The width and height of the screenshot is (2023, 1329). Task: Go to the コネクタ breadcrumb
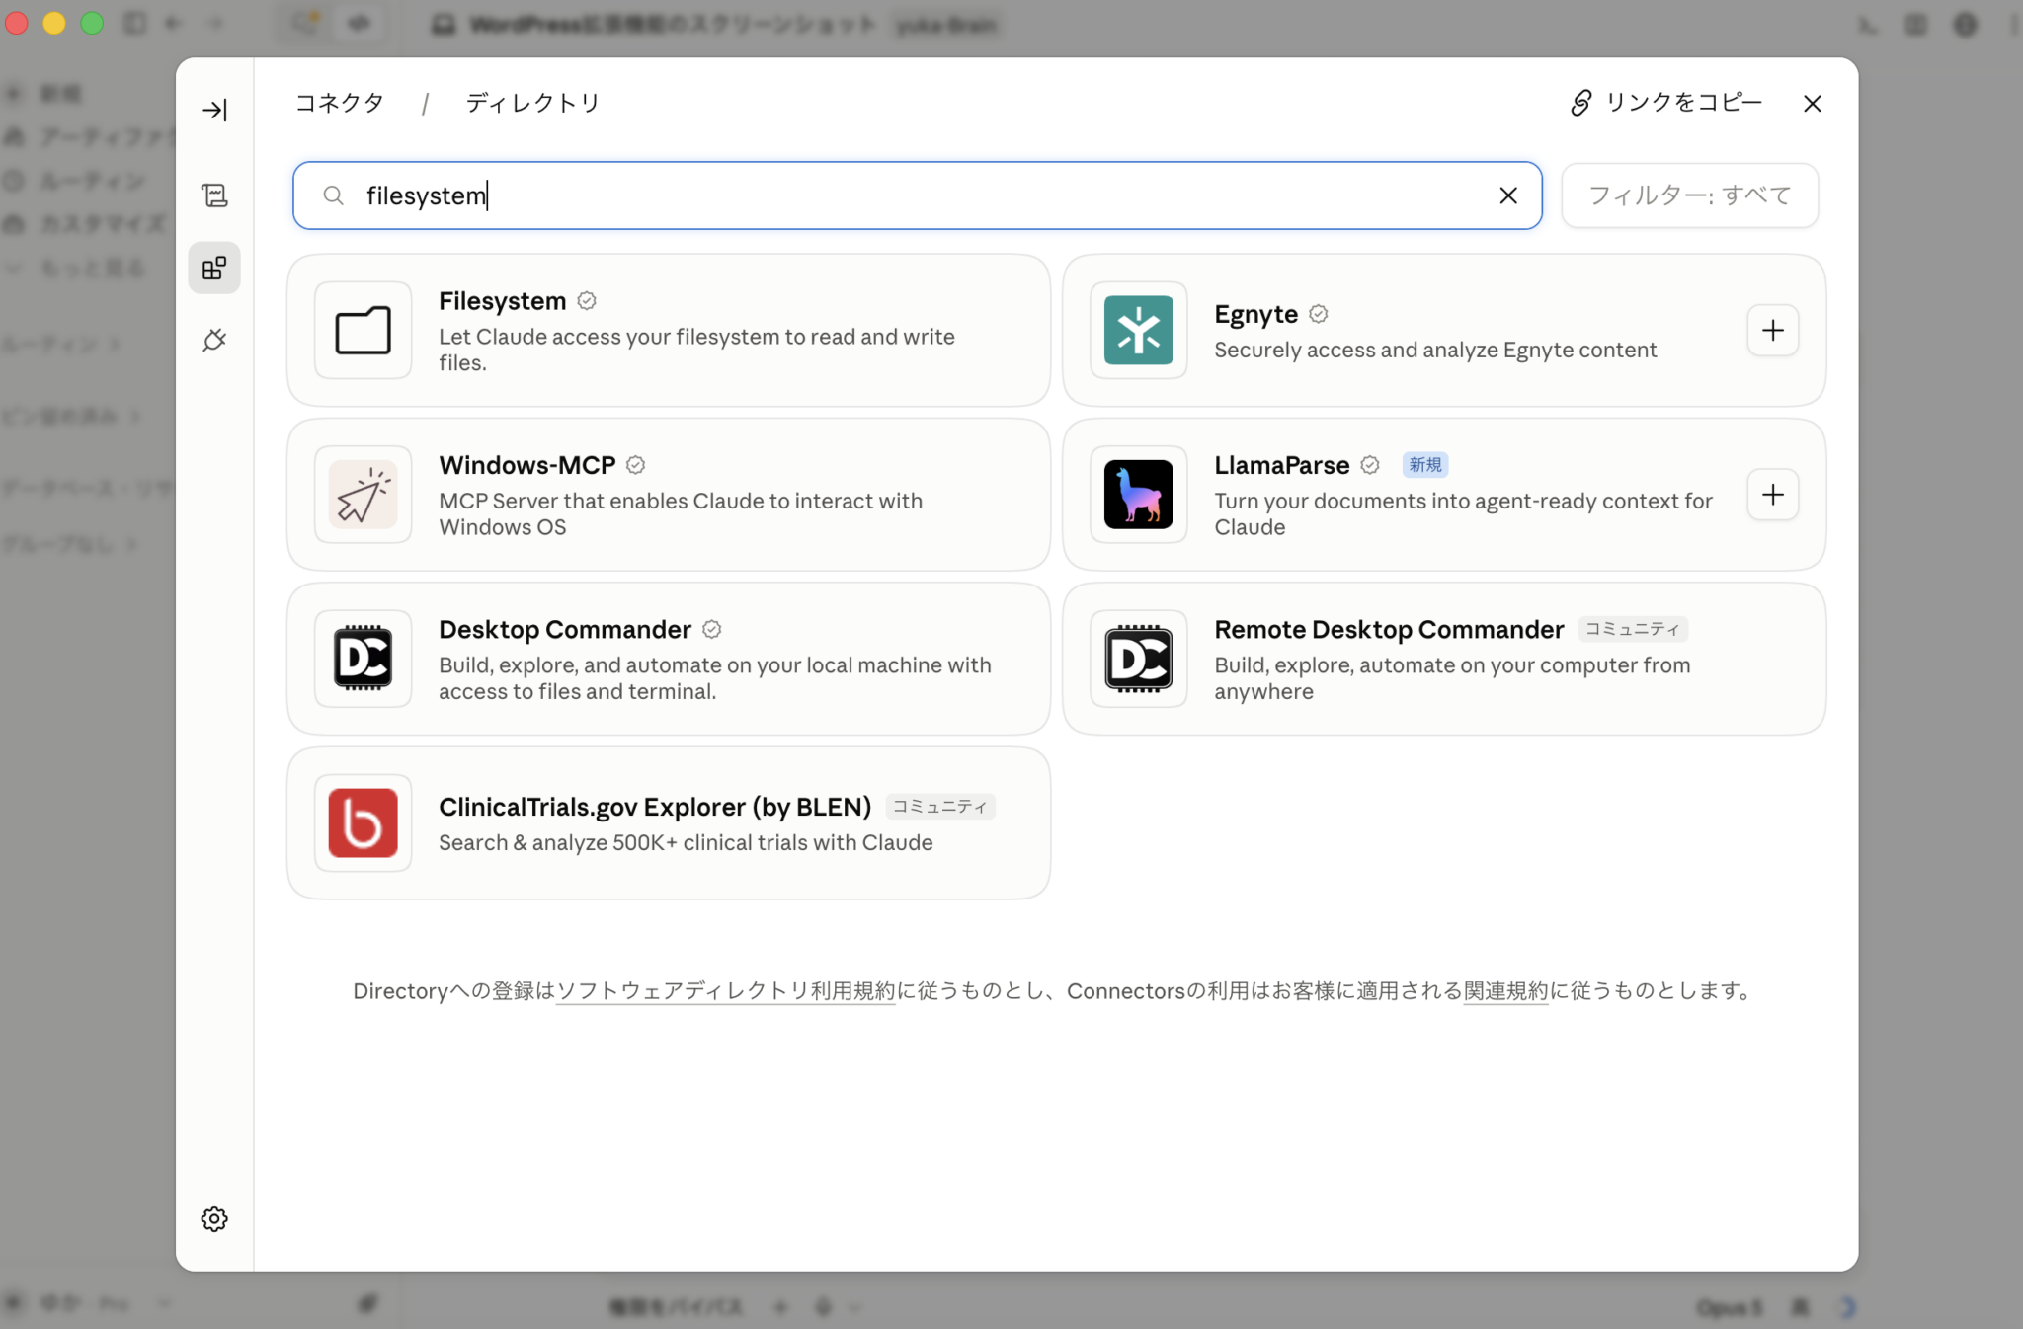pos(339,103)
